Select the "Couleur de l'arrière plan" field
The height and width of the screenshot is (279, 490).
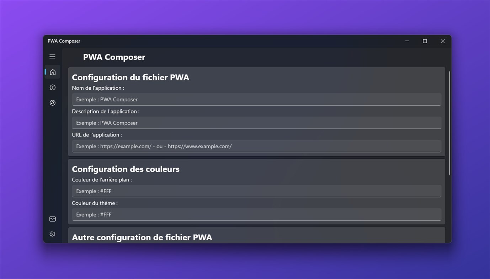tap(256, 191)
